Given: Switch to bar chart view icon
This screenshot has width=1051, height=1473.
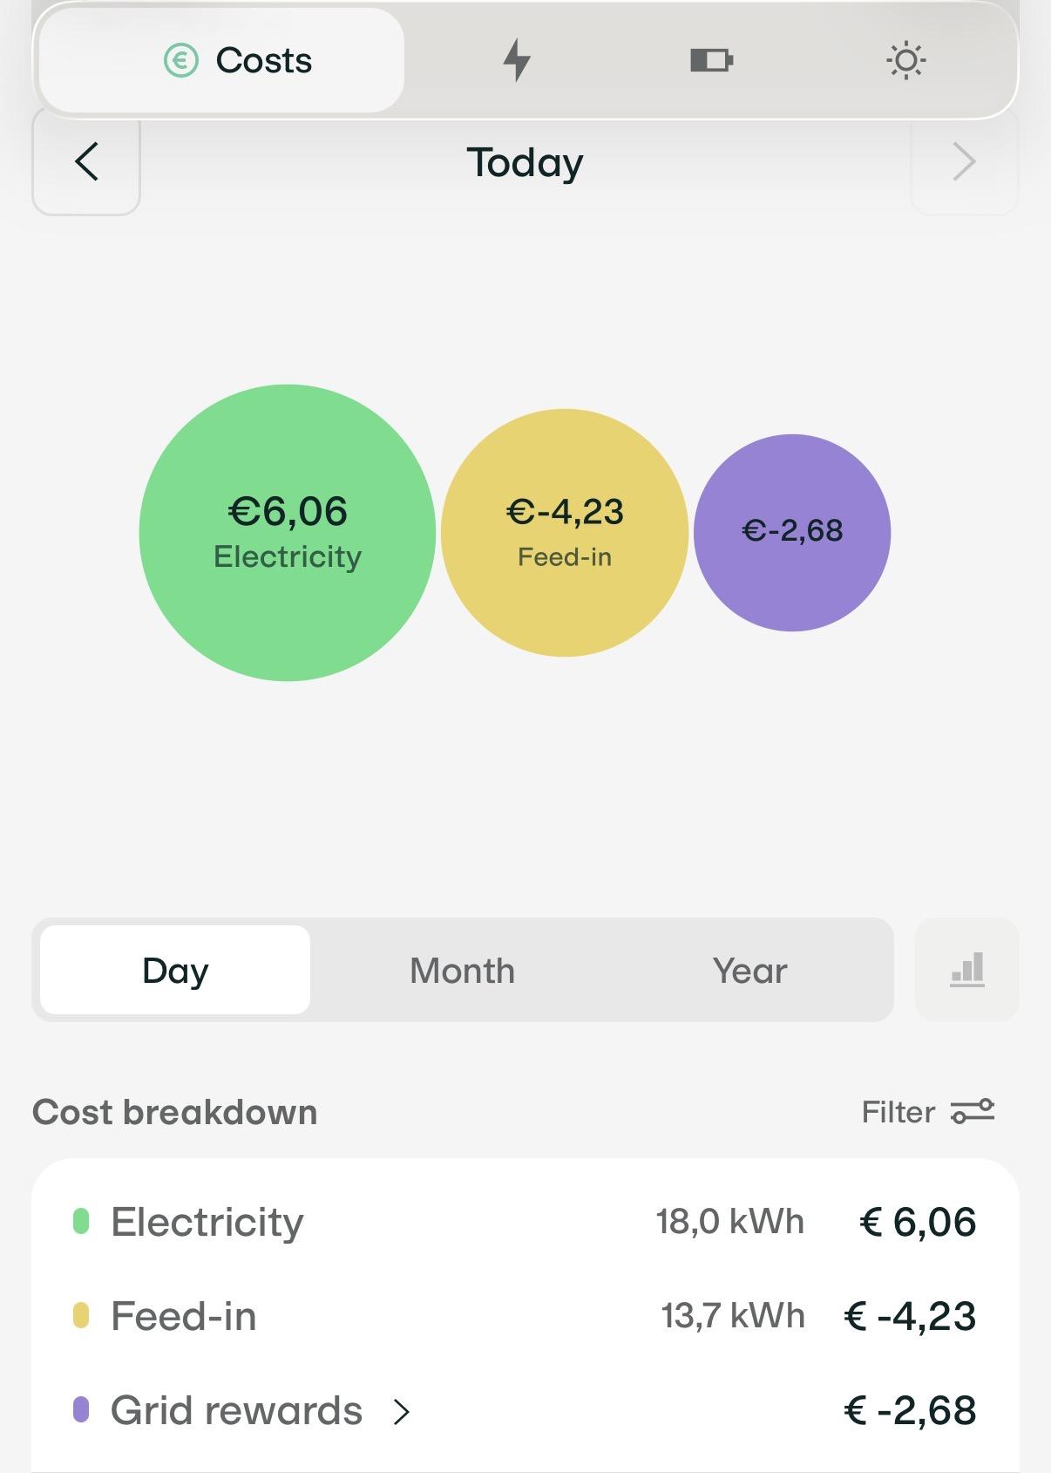Looking at the screenshot, I should (x=967, y=970).
